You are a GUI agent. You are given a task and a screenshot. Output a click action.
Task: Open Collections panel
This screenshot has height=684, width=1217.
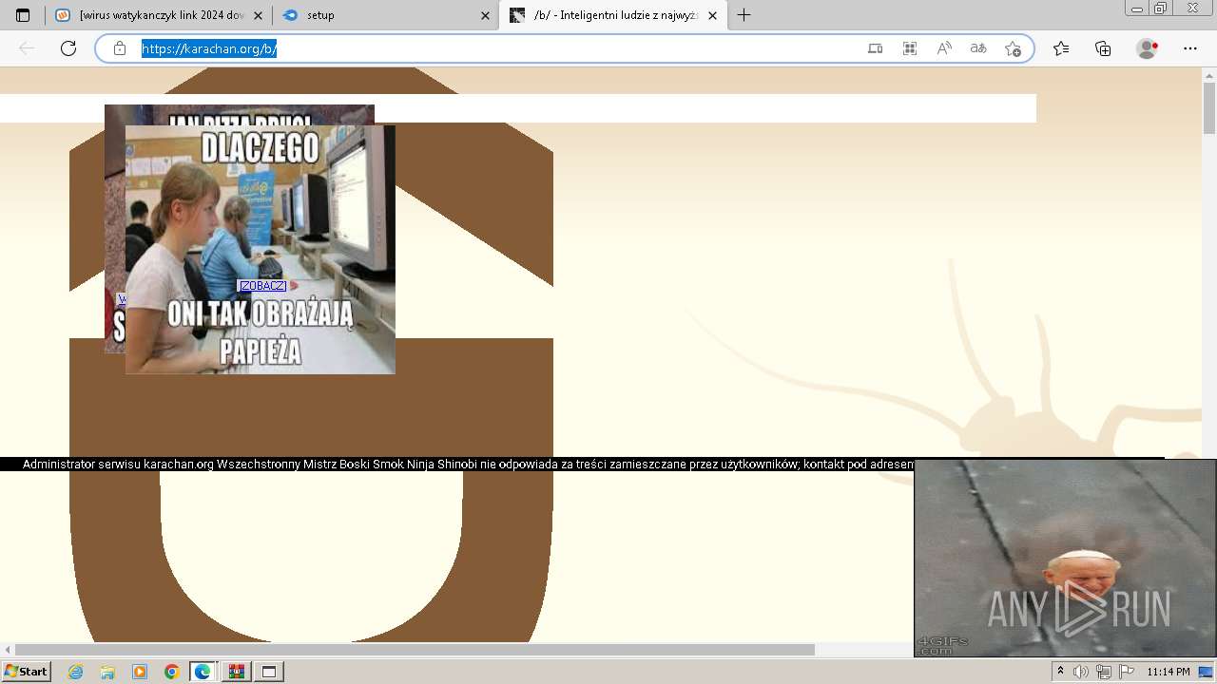pyautogui.click(x=1103, y=48)
